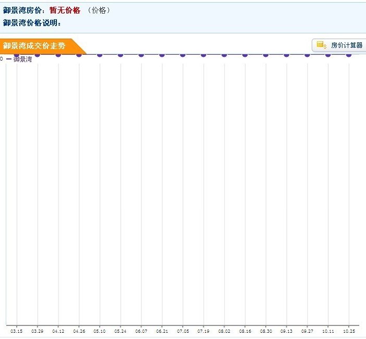Click the 10.11 axis date label
Image resolution: width=366 pixels, height=339 pixels.
328,331
